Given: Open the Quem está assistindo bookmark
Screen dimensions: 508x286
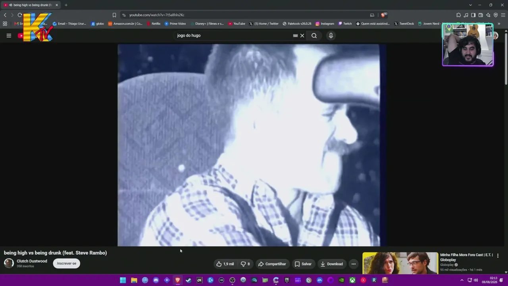Looking at the screenshot, I should click(373, 24).
